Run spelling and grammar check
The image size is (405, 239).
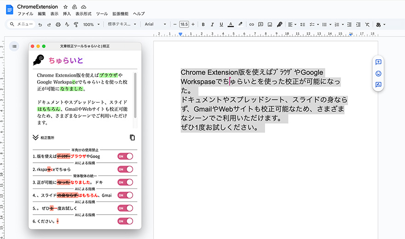click(x=67, y=24)
